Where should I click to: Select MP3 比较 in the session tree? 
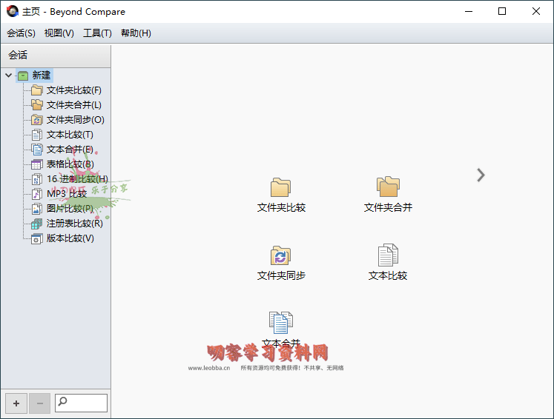(x=66, y=194)
